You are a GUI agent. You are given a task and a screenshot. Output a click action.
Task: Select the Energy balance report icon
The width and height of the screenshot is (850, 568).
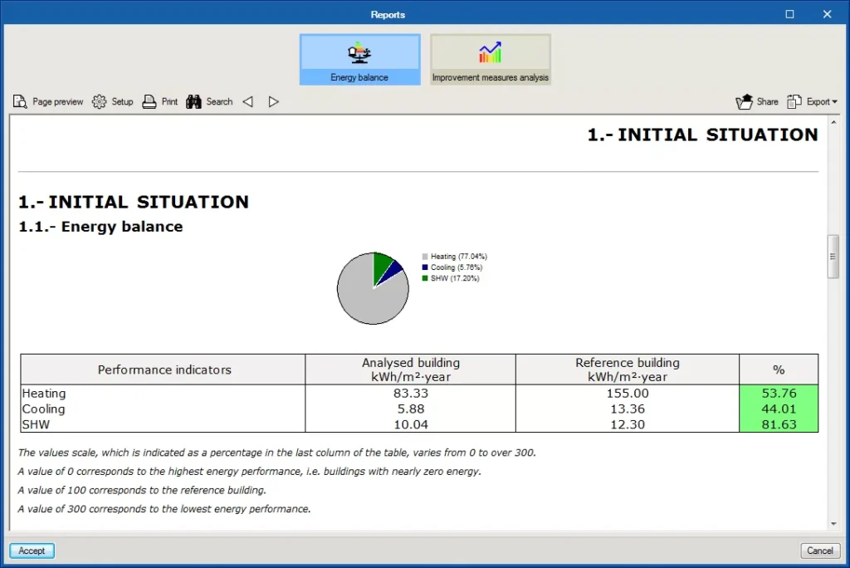(x=359, y=53)
